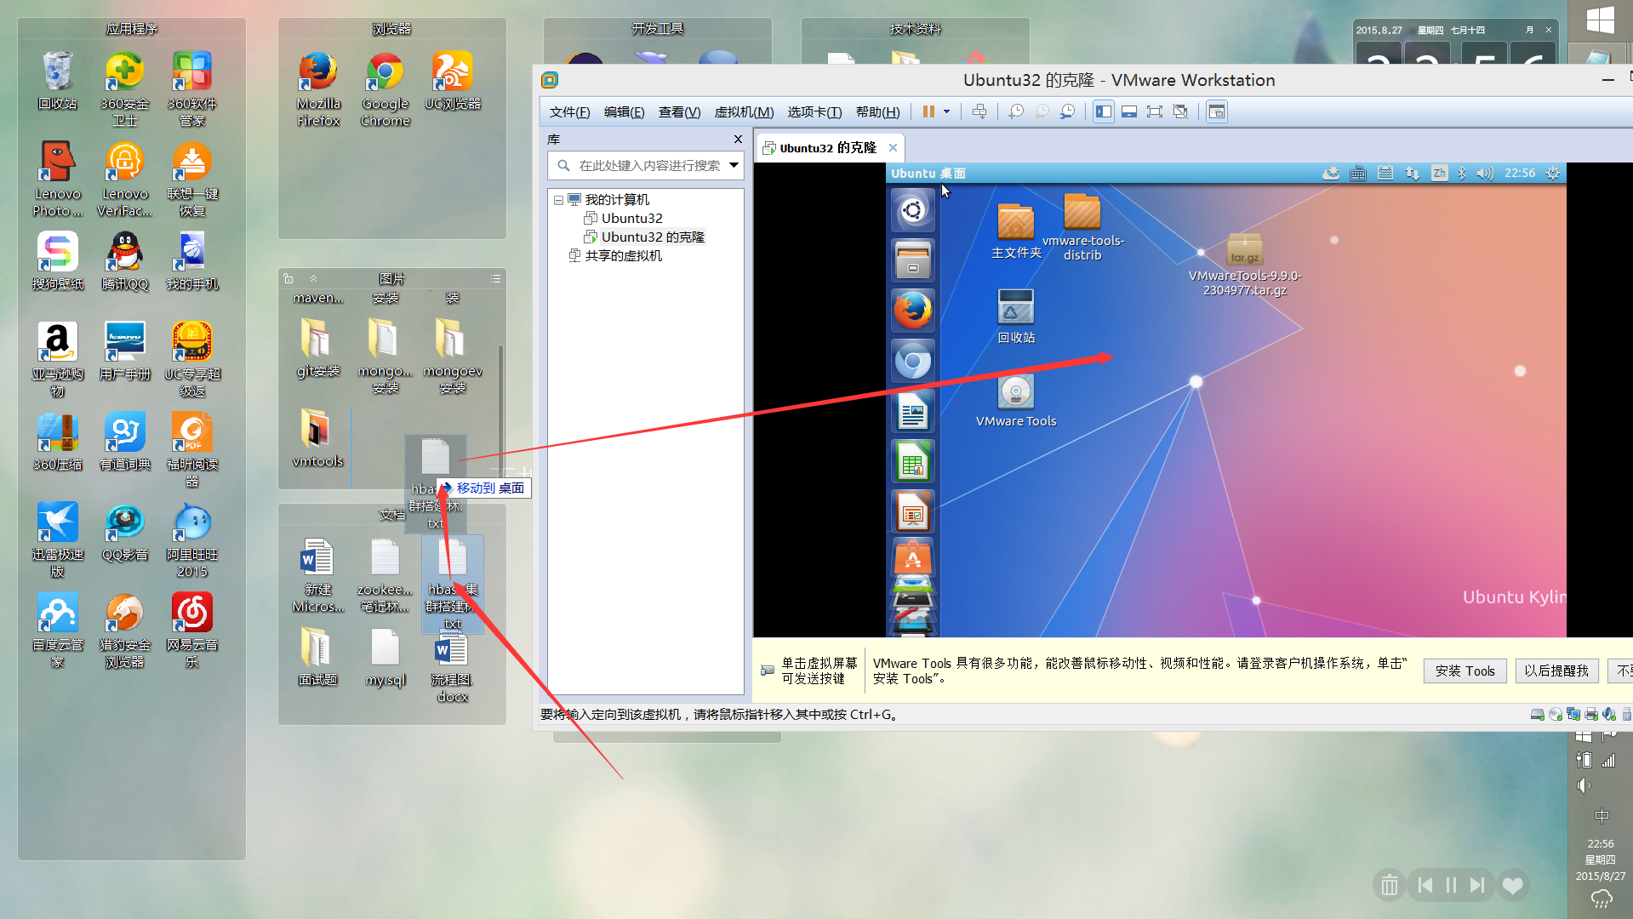Select 共享的虚拟机 in the library

tap(623, 256)
